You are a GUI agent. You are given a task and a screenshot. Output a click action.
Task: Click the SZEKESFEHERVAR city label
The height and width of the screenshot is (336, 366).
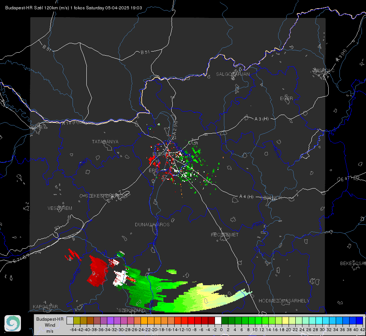tap(106, 196)
